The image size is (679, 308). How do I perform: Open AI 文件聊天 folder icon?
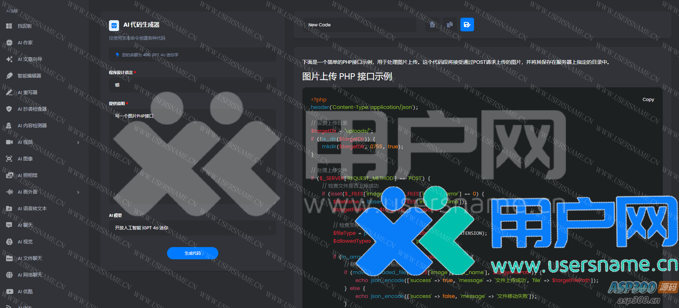[x=9, y=258]
